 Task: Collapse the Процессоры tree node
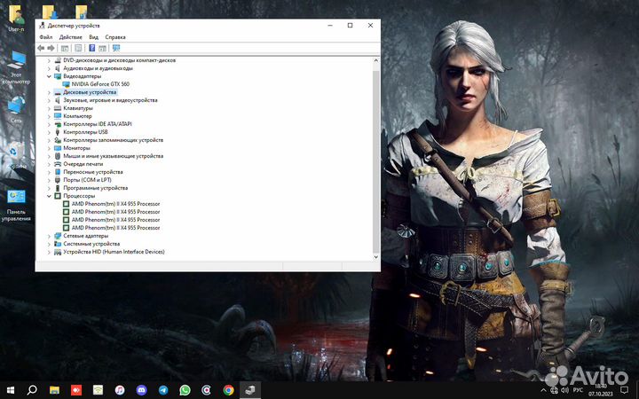point(49,196)
